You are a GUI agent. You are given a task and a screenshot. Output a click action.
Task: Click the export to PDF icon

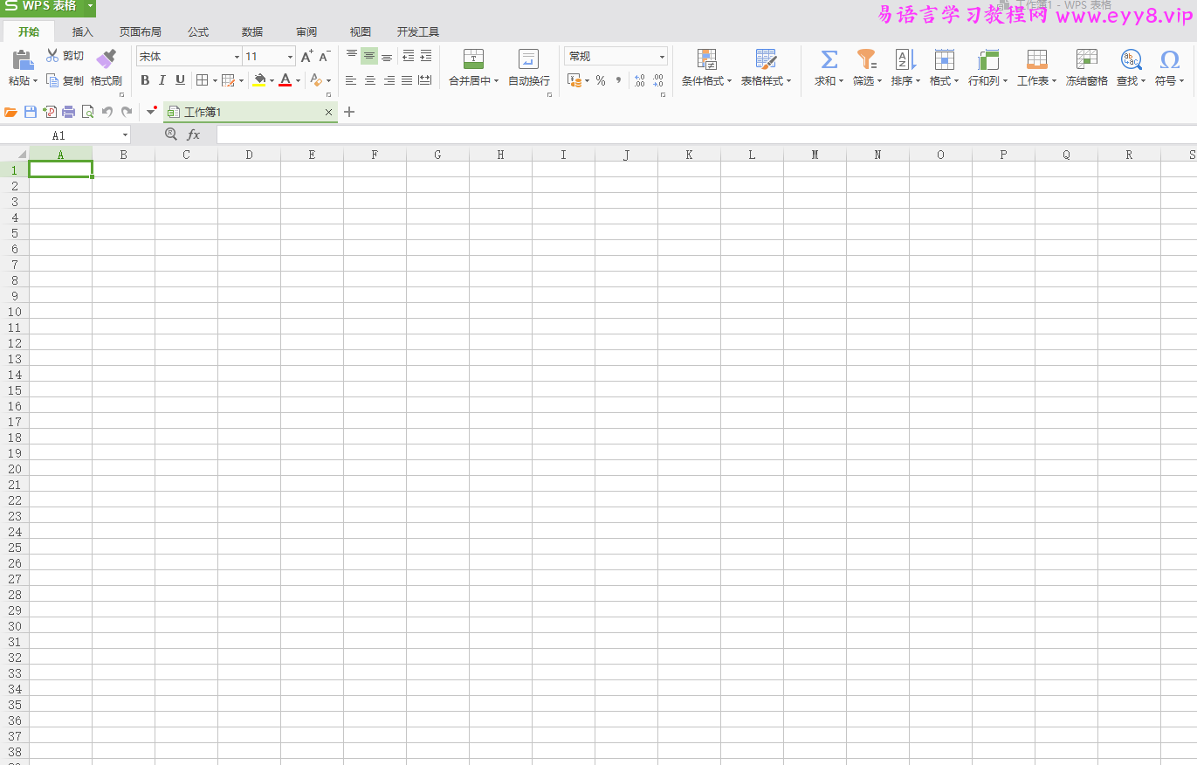click(50, 112)
